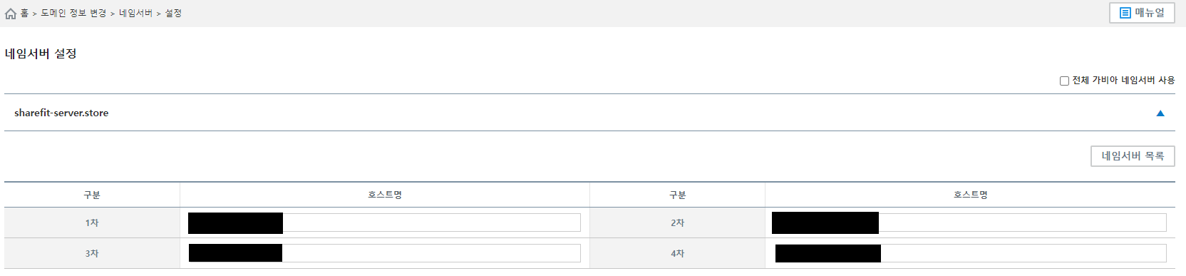Click the 4차 row label cell
Screen dimensions: 1186x276
677,253
